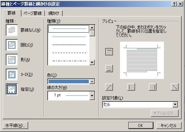This screenshot has width=185, height=132.
Task: Toggle the diagonal-down border button
Action: [x=175, y=87]
